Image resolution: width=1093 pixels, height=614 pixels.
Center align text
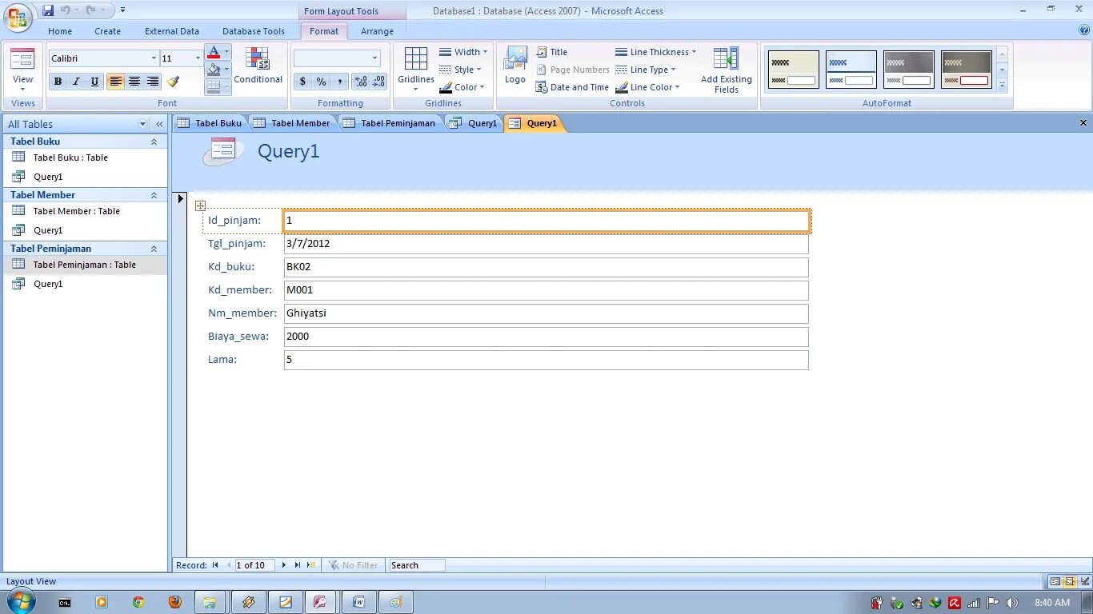[134, 82]
